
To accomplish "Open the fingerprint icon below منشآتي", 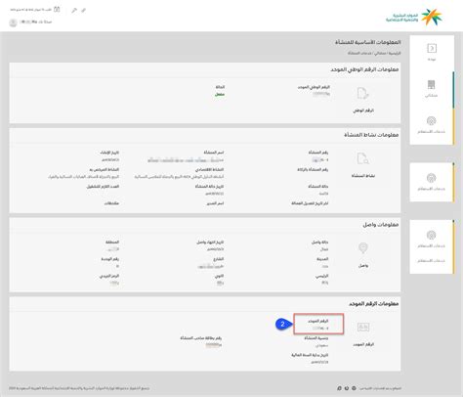I will tap(432, 121).
